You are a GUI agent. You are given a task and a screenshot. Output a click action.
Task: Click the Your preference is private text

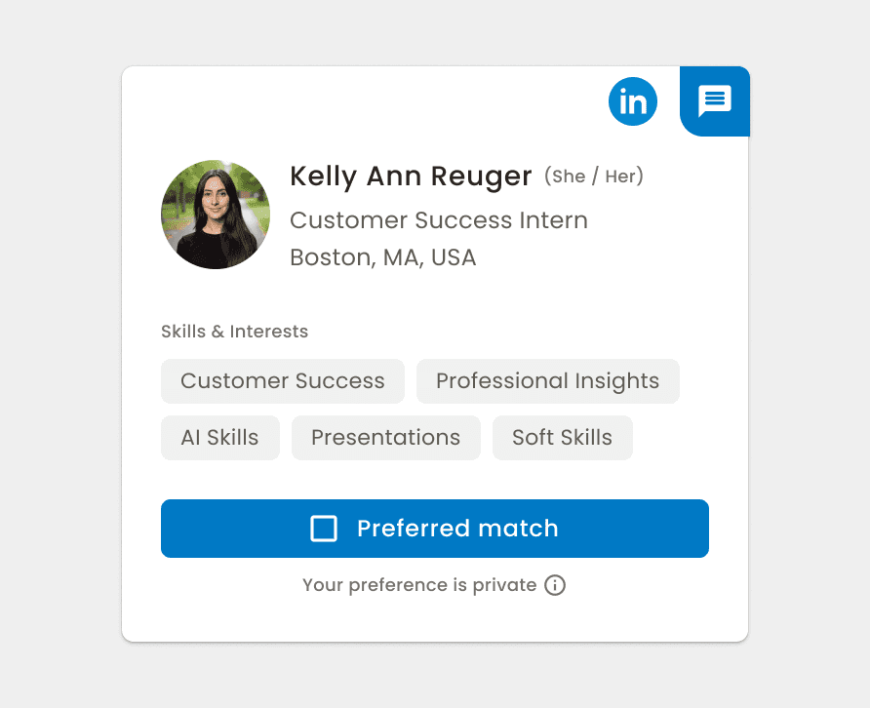(x=419, y=585)
